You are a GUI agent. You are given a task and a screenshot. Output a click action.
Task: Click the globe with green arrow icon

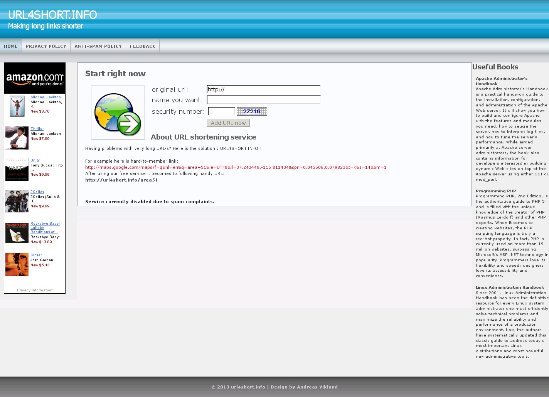118,113
